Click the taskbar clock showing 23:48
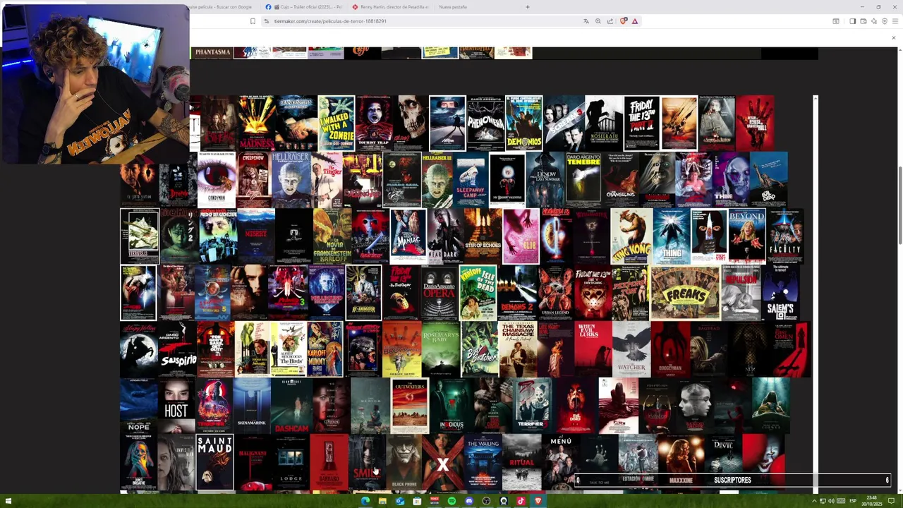This screenshot has width=903, height=508. click(872, 501)
